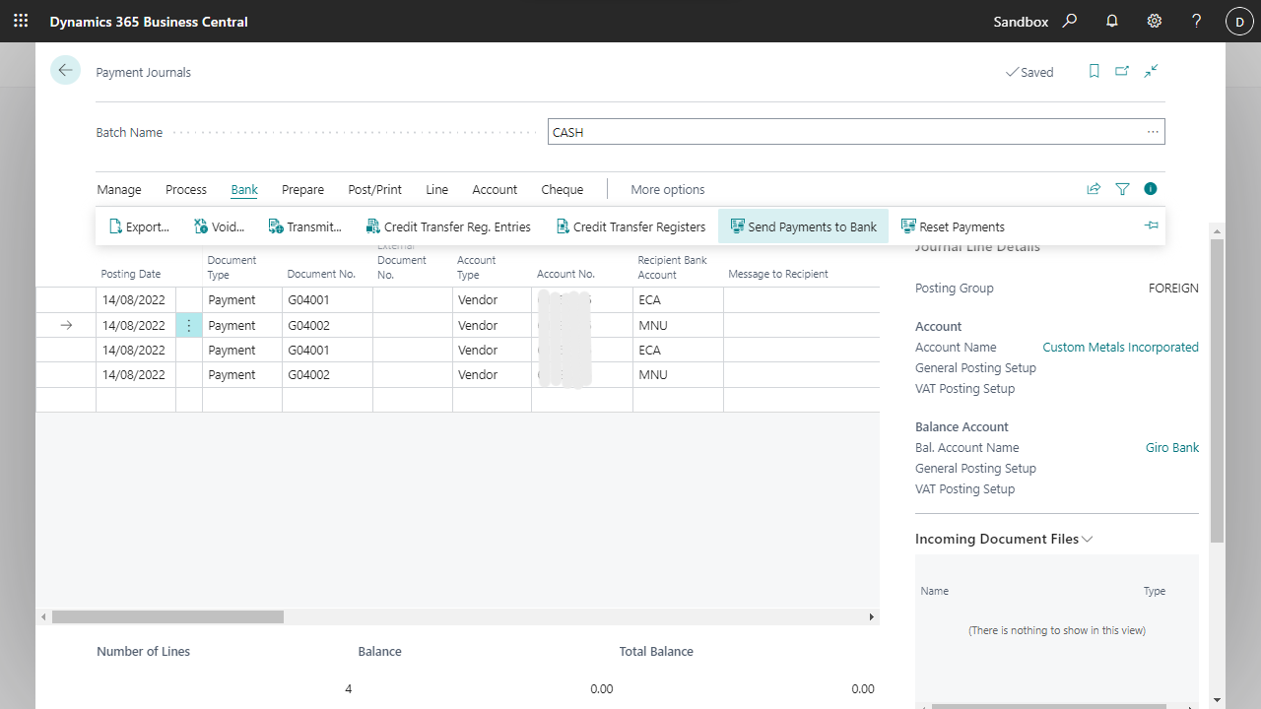Open the Prepare menu
1261x709 pixels.
pyautogui.click(x=302, y=189)
